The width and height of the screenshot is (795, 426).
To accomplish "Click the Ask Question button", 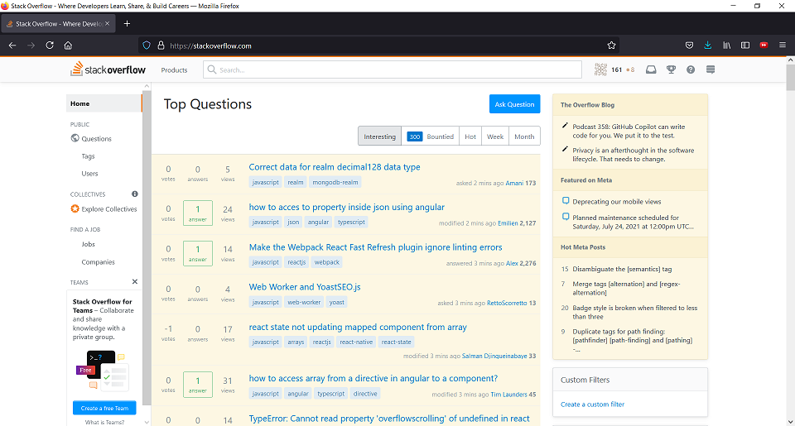I will [x=514, y=104].
